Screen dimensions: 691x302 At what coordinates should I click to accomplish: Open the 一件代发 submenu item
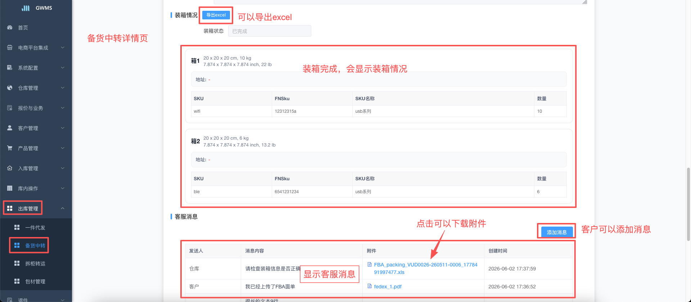36,228
